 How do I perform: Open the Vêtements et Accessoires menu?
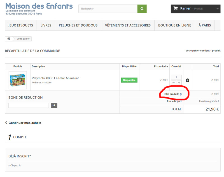[128, 25]
